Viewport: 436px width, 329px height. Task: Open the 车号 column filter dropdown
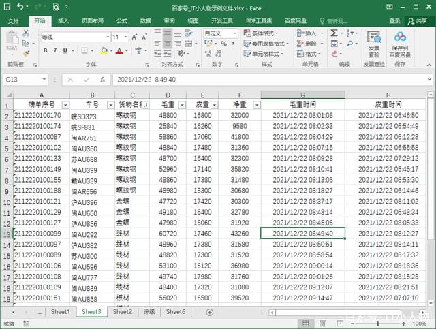coord(110,105)
